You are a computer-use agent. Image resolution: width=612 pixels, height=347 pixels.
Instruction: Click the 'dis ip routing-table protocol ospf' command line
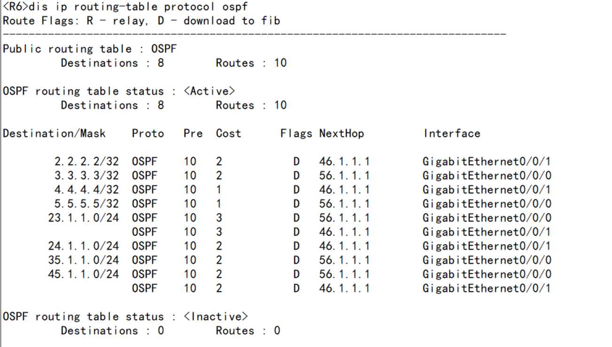tap(125, 7)
